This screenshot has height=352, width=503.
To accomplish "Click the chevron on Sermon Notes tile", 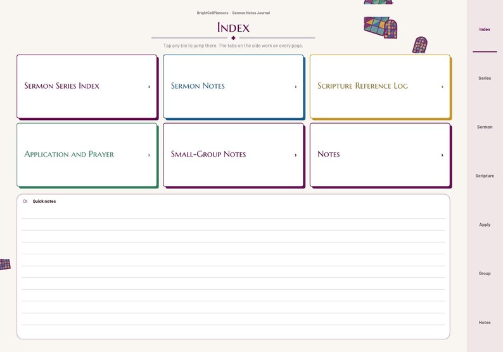I will [295, 87].
